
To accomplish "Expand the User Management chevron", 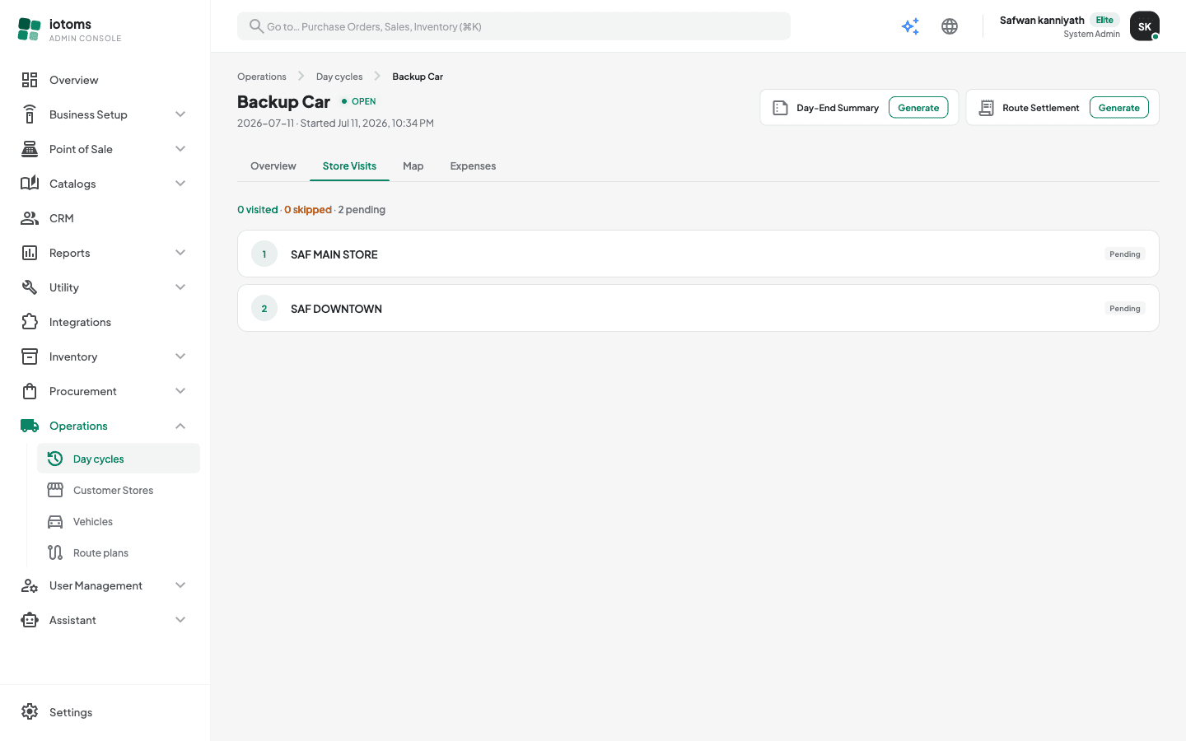I will (180, 585).
